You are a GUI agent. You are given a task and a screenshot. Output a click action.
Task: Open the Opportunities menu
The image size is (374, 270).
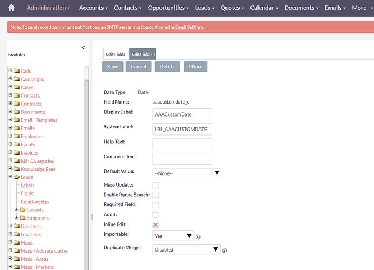point(169,8)
